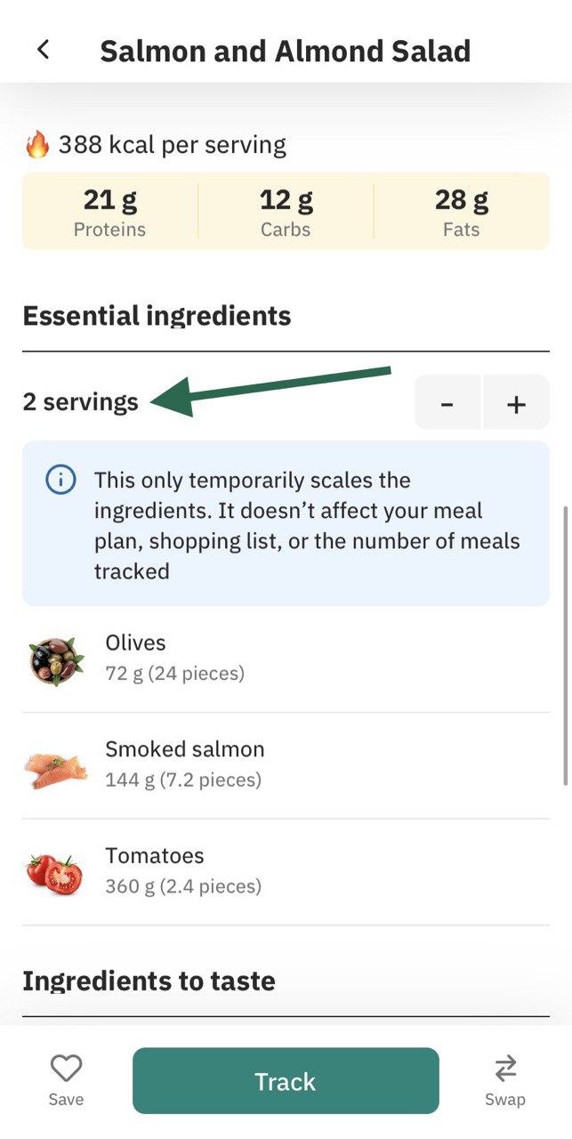The width and height of the screenshot is (572, 1139).
Task: Tap the 28 g Fats stat
Action: [462, 212]
